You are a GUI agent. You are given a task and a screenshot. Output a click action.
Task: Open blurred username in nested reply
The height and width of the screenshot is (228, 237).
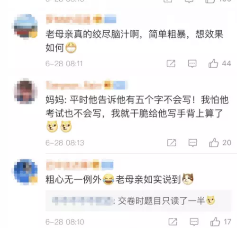point(82,201)
